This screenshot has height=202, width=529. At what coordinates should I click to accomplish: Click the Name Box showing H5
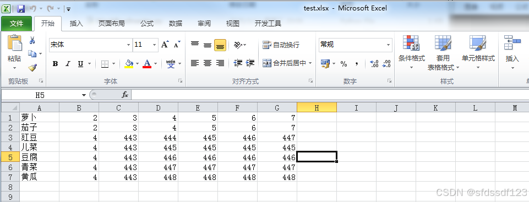pos(40,95)
